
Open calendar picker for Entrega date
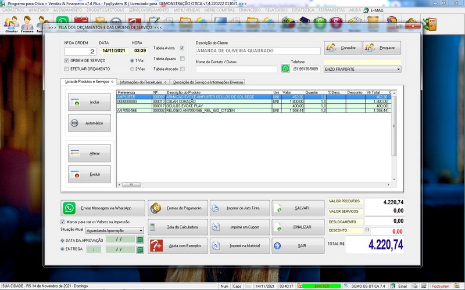140,250
